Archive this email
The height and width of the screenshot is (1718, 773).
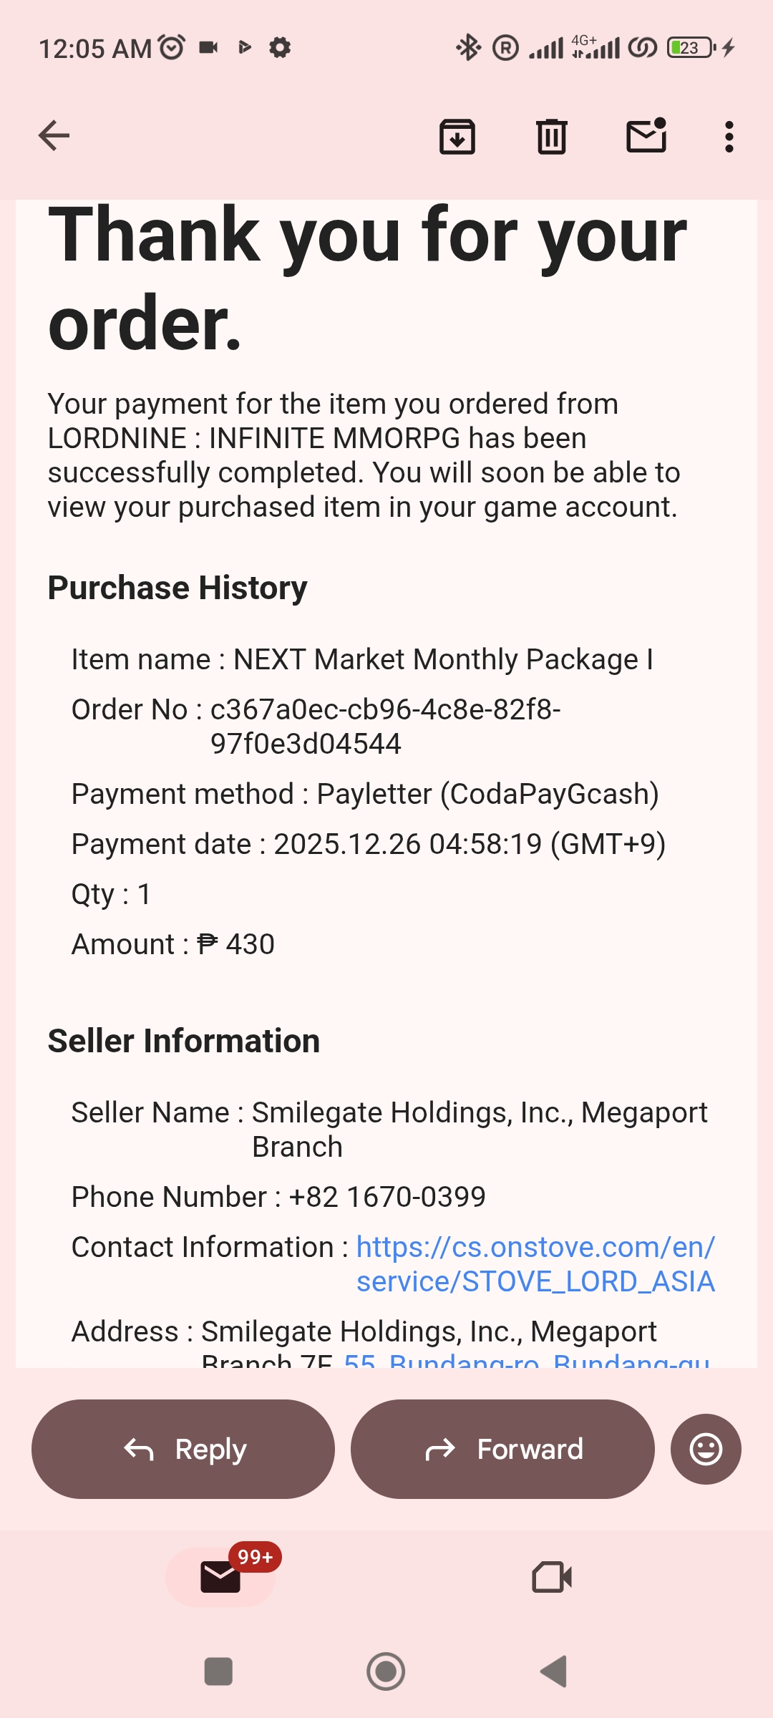point(457,136)
